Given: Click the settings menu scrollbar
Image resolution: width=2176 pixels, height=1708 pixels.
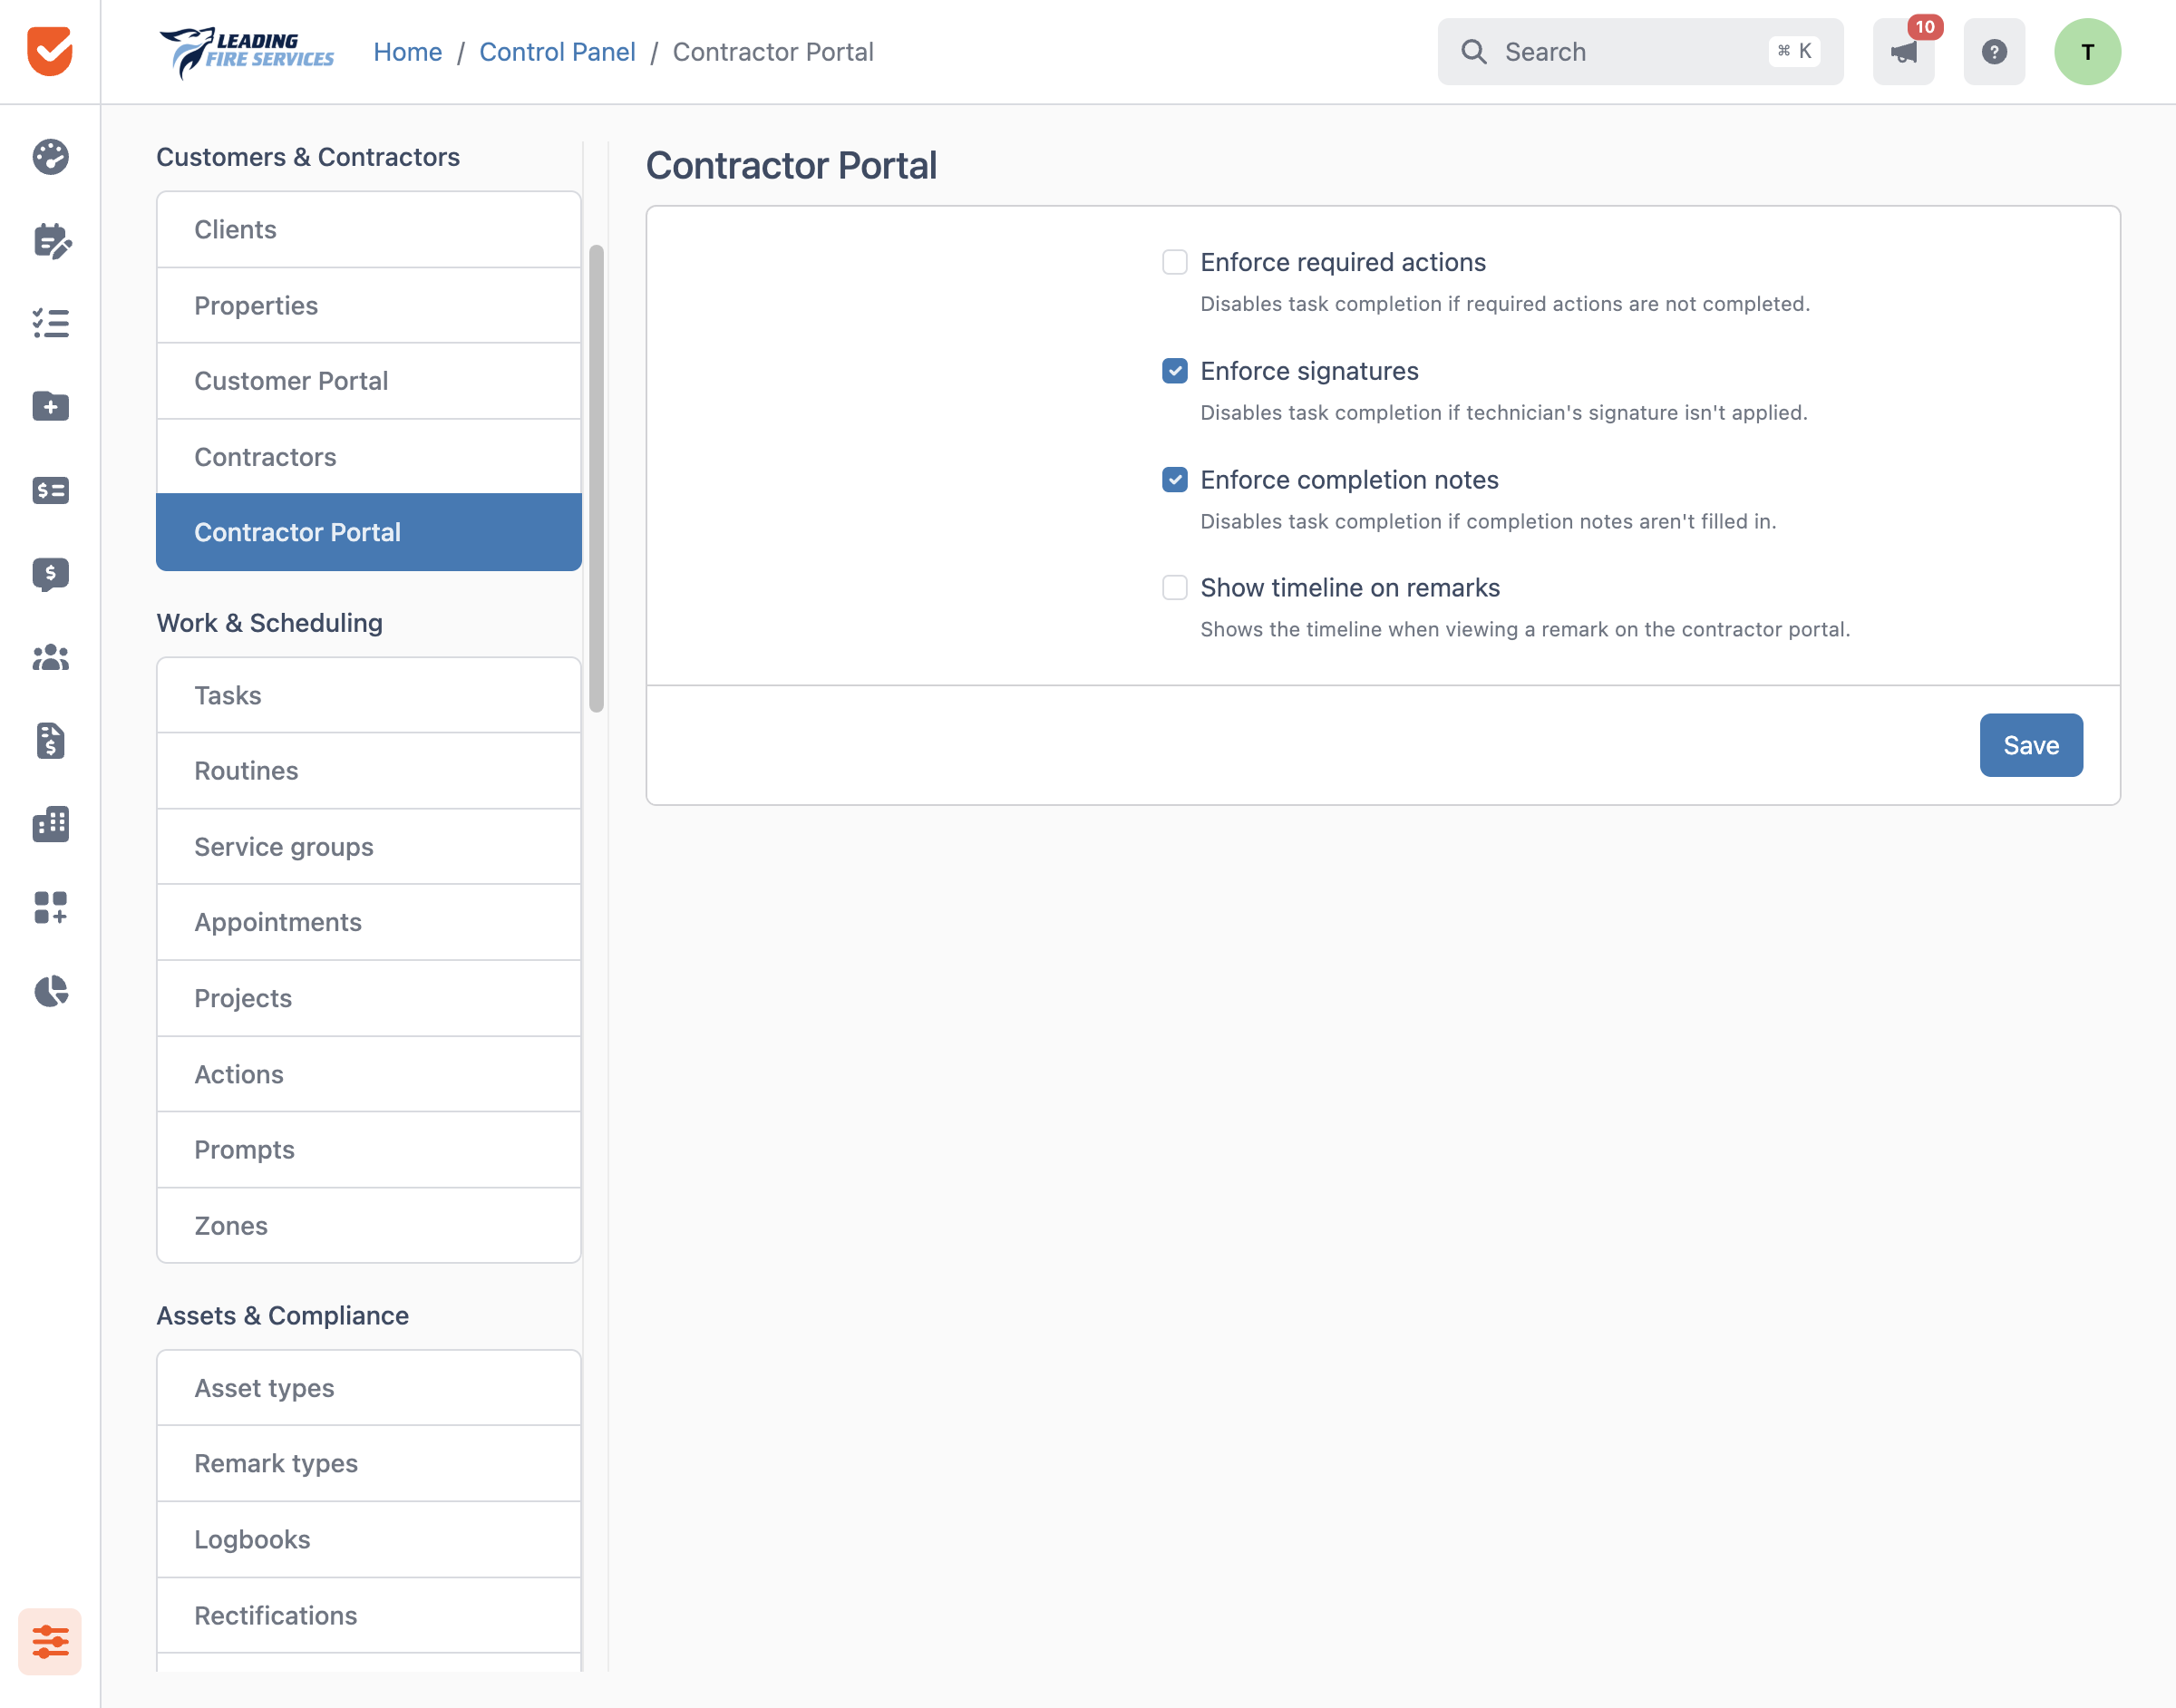Looking at the screenshot, I should coord(597,478).
